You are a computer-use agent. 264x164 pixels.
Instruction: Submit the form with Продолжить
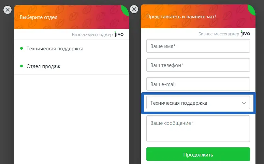(x=198, y=154)
